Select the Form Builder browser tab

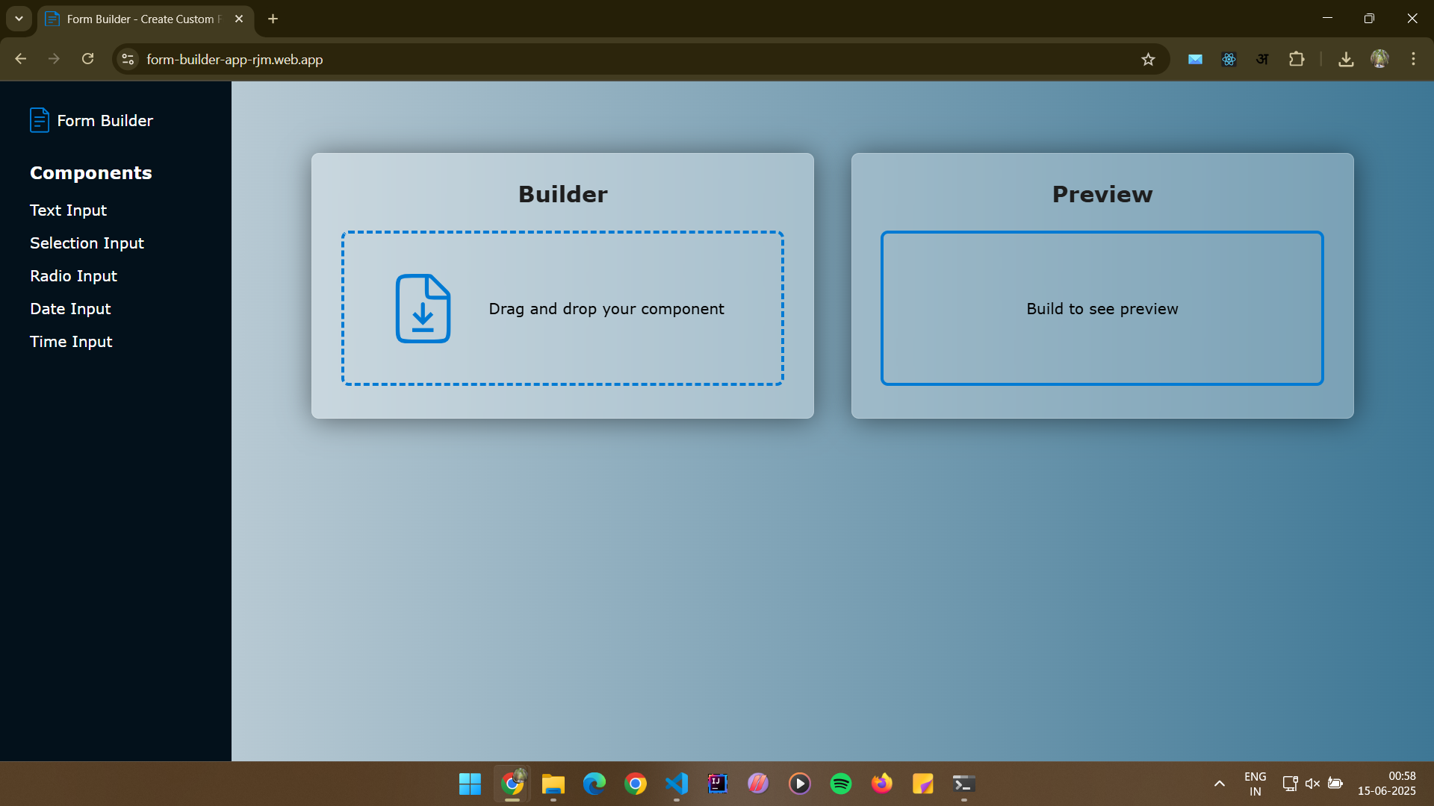pos(142,19)
